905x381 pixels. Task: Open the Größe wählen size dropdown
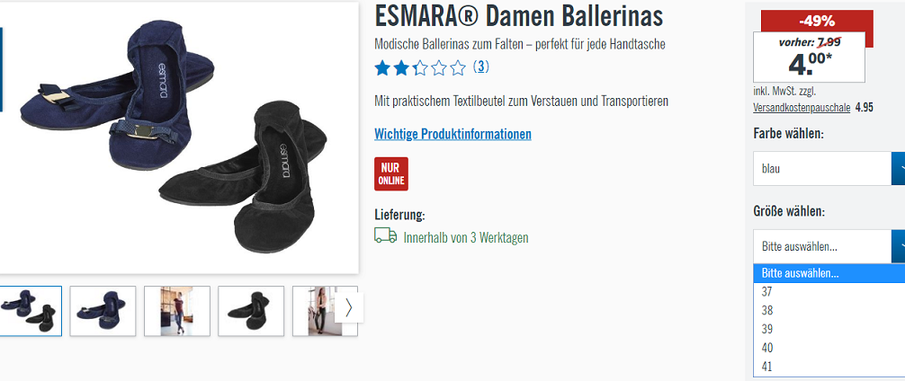pyautogui.click(x=829, y=247)
